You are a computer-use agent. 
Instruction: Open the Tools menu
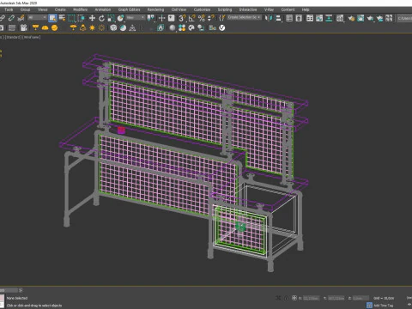coord(9,9)
